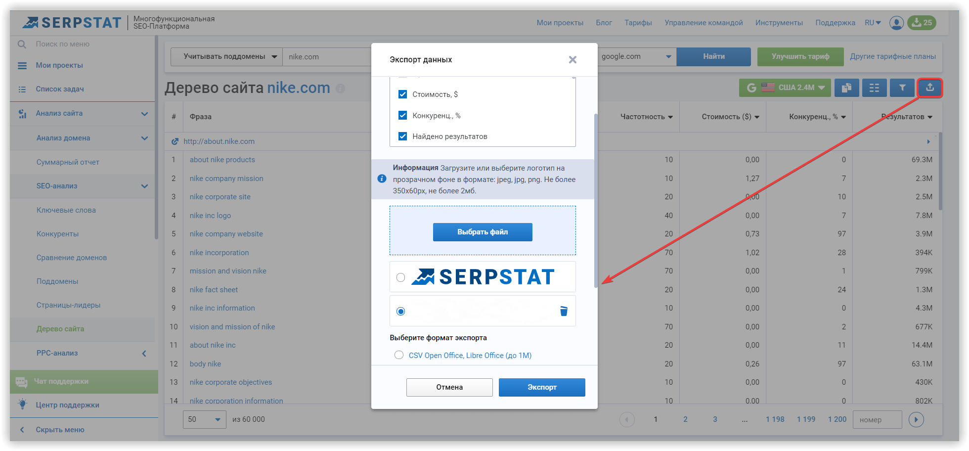969x451 pixels.
Task: Go to previous page arrow in pagination
Action: (x=627, y=419)
